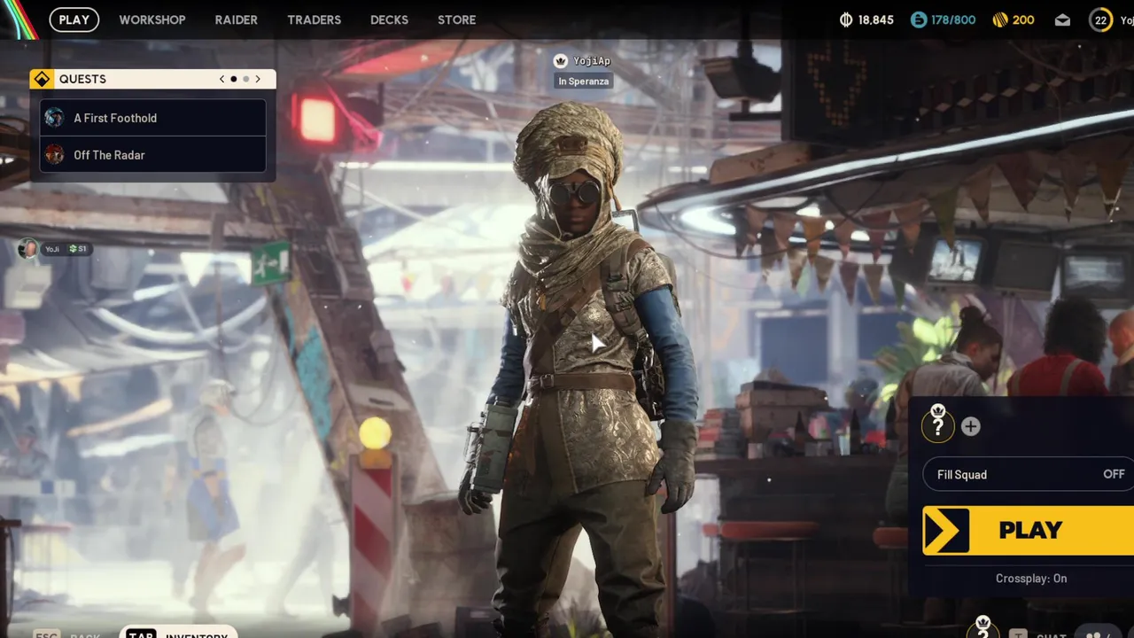Select the second quests page dot

[246, 79]
